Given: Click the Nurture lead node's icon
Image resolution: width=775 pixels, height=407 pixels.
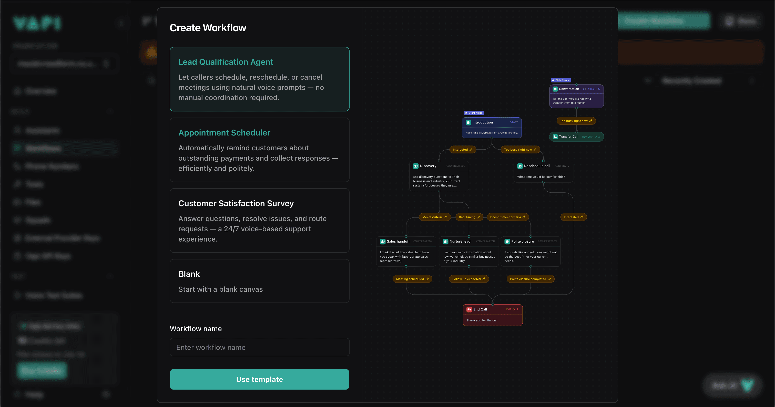Looking at the screenshot, I should click(446, 241).
